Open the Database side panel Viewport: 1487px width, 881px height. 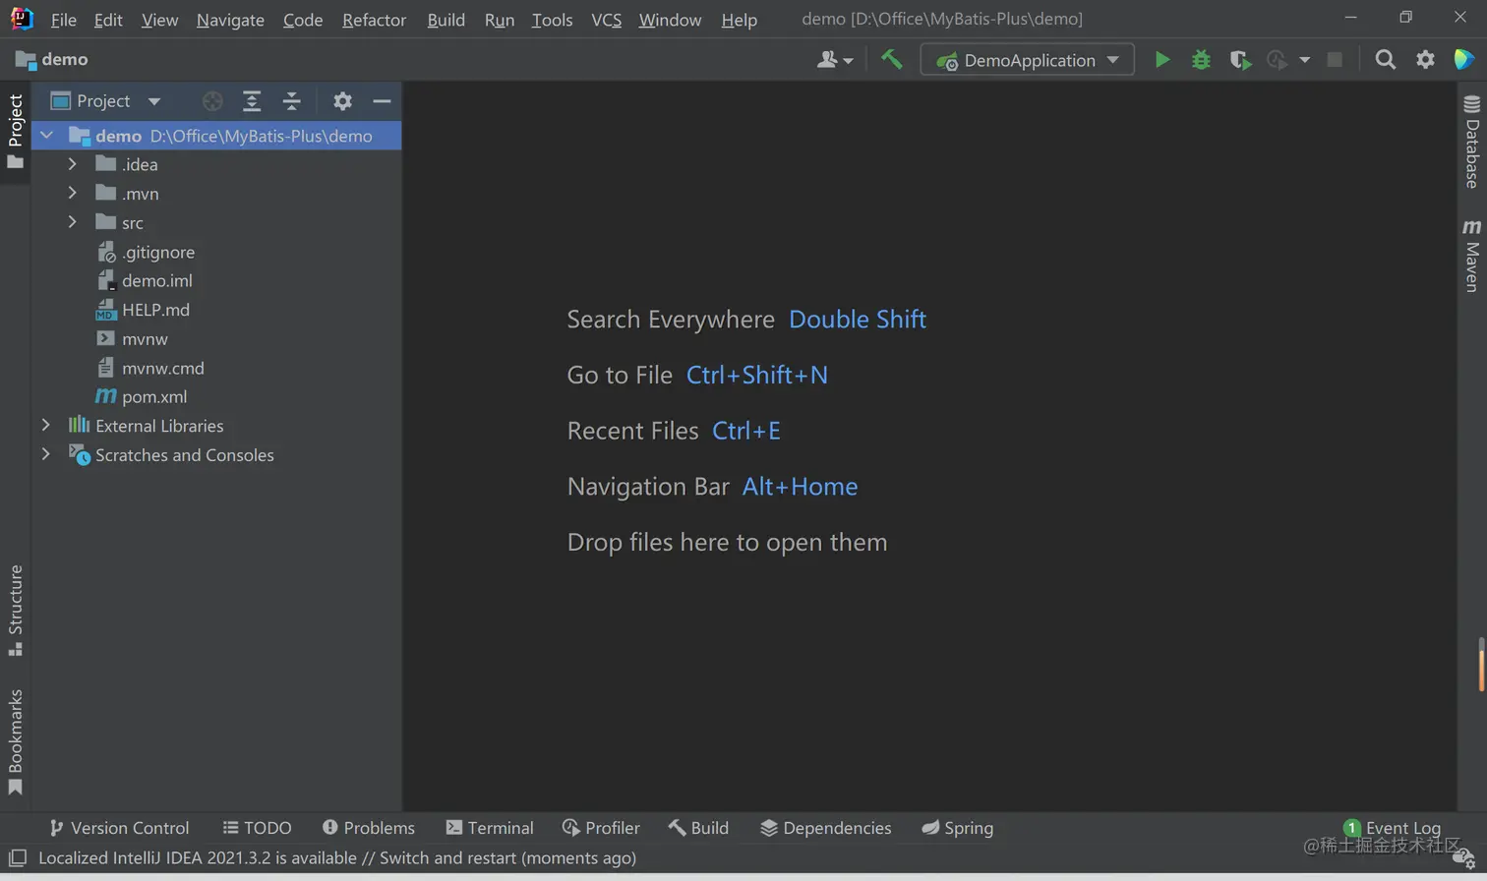1471,142
